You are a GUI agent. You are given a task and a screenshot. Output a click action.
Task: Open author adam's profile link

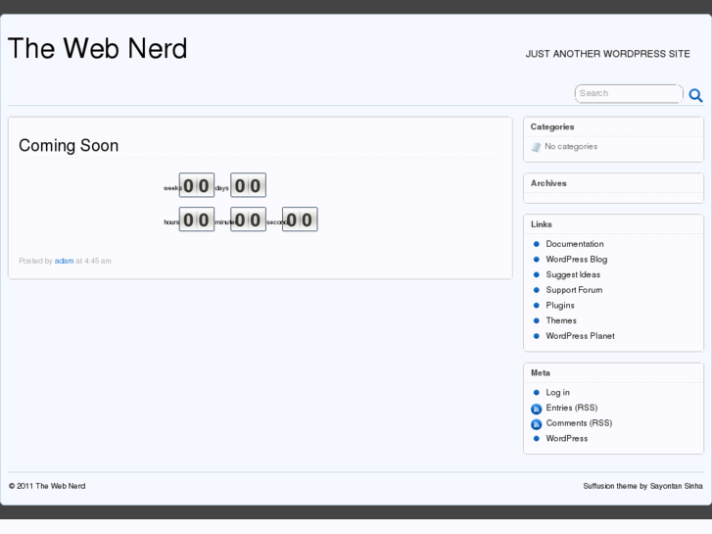[64, 261]
